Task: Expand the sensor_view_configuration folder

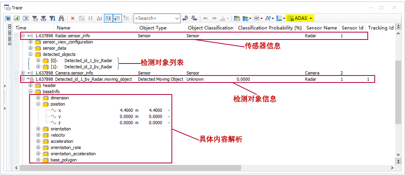Action: pos(31,42)
